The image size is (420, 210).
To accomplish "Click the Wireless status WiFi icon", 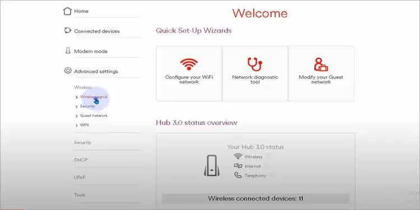I will pyautogui.click(x=238, y=156).
